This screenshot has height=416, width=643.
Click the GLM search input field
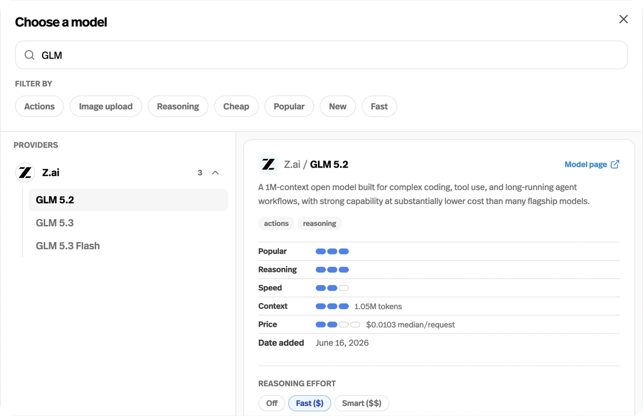coord(321,55)
